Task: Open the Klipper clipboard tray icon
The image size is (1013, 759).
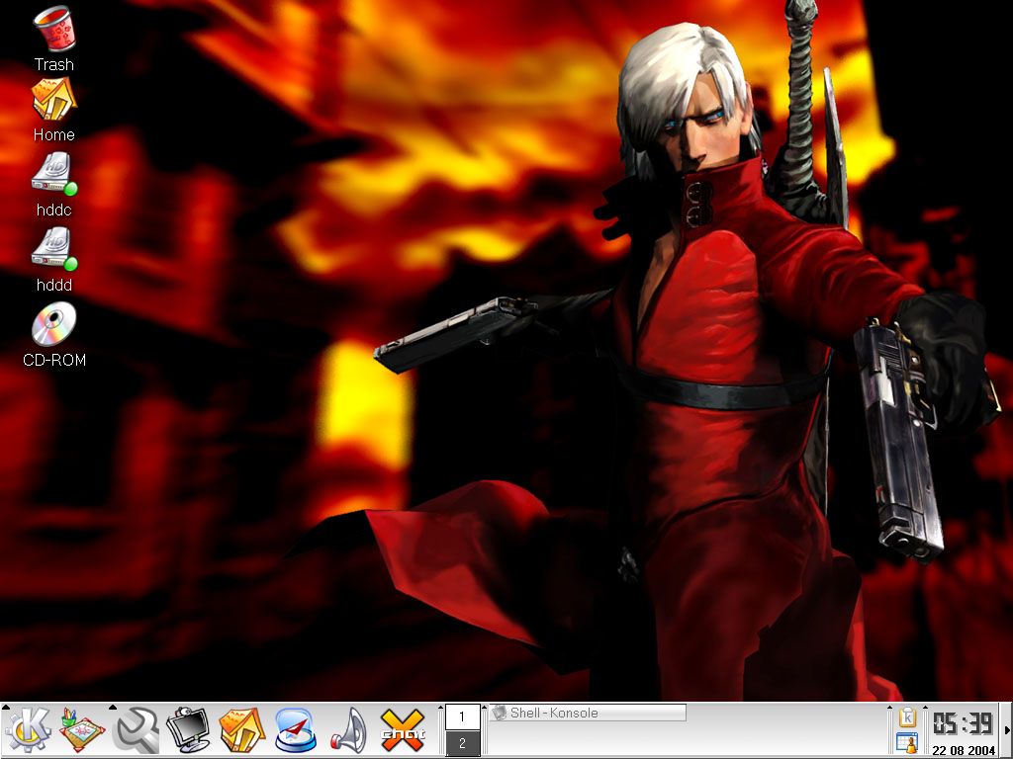Action: [x=908, y=717]
